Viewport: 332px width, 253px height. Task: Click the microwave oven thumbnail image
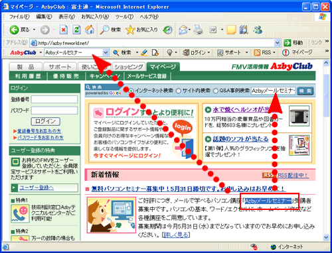click(299, 116)
